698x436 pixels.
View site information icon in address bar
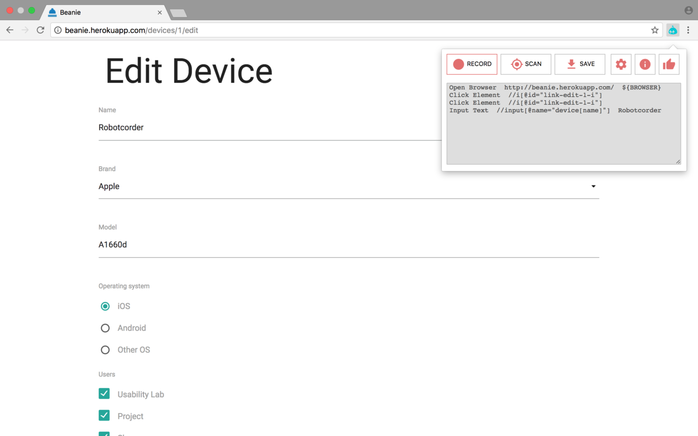click(58, 30)
